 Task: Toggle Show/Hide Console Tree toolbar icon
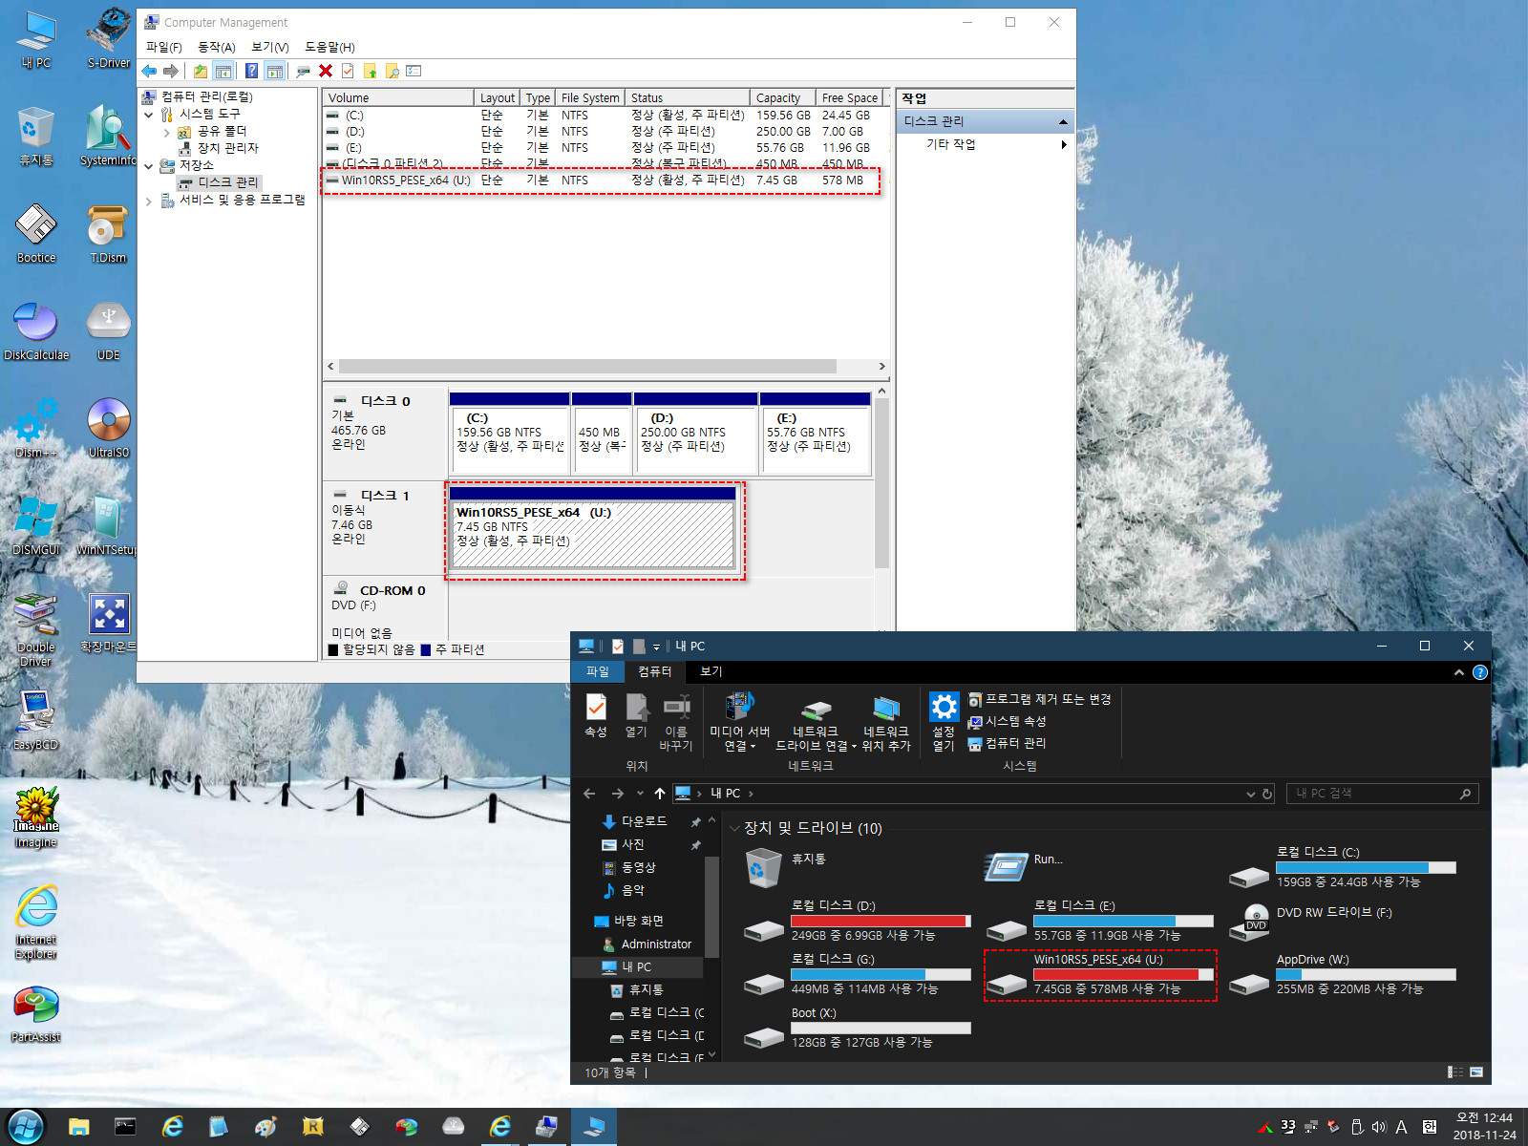223,71
